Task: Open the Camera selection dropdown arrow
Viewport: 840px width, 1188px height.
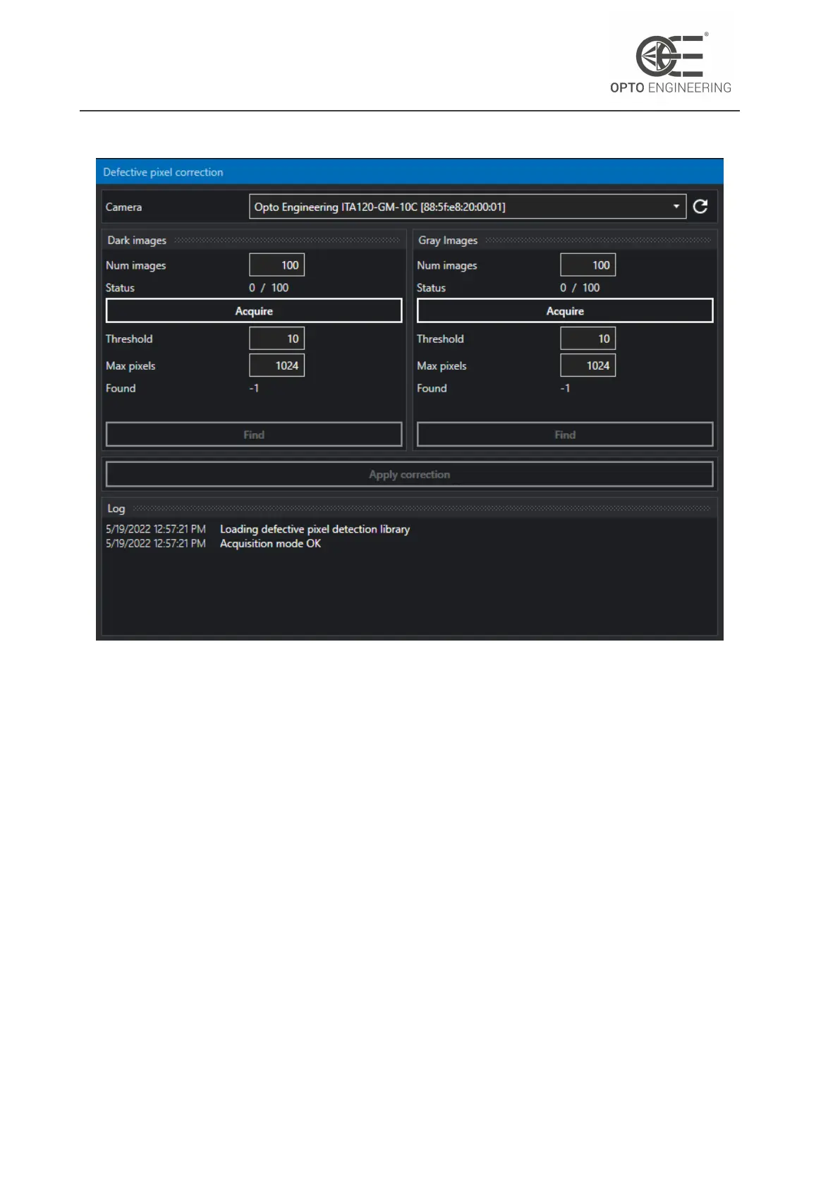Action: point(676,207)
